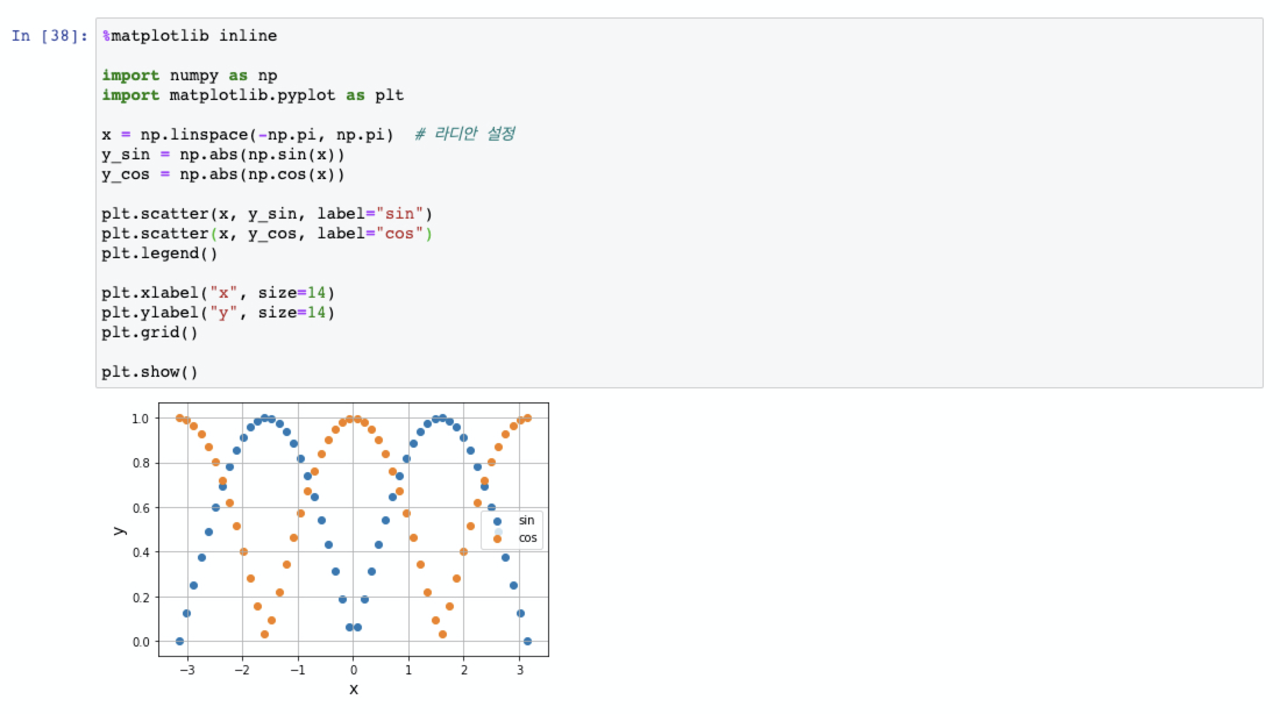Click the Korean comment after linspace

pos(464,134)
